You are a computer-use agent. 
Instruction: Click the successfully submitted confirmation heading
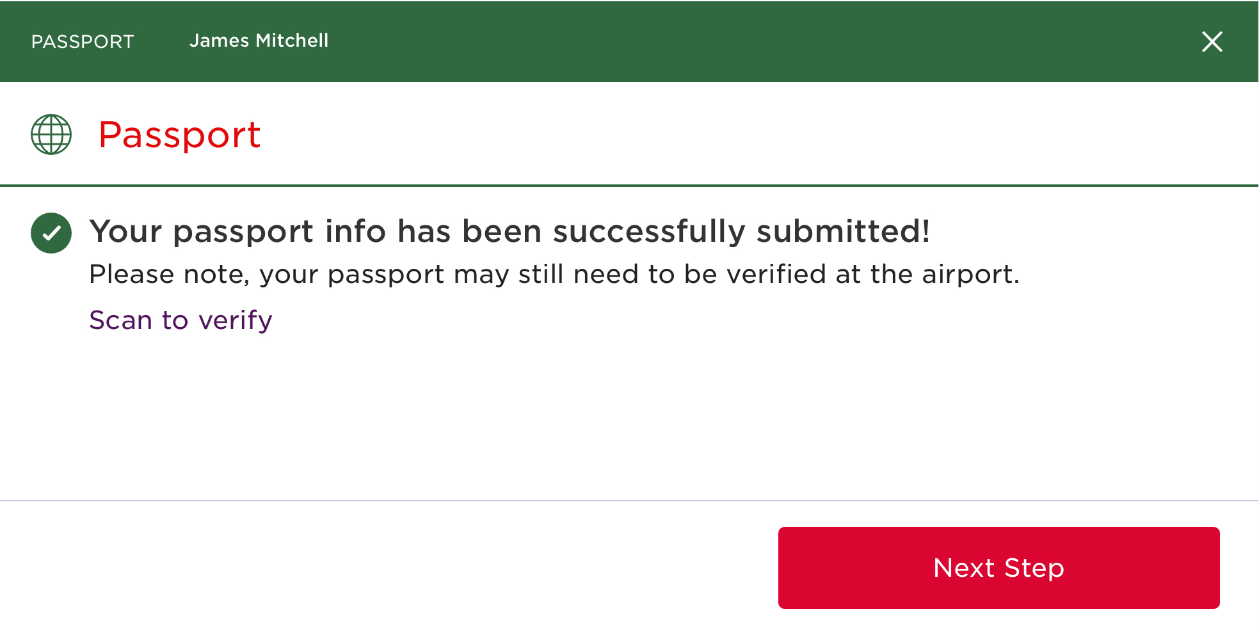tap(509, 231)
